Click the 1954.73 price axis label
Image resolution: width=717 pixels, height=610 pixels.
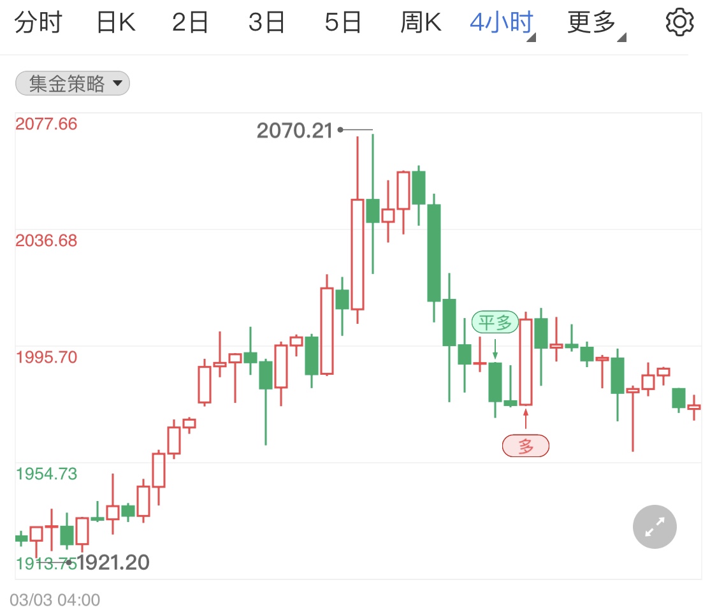point(47,474)
